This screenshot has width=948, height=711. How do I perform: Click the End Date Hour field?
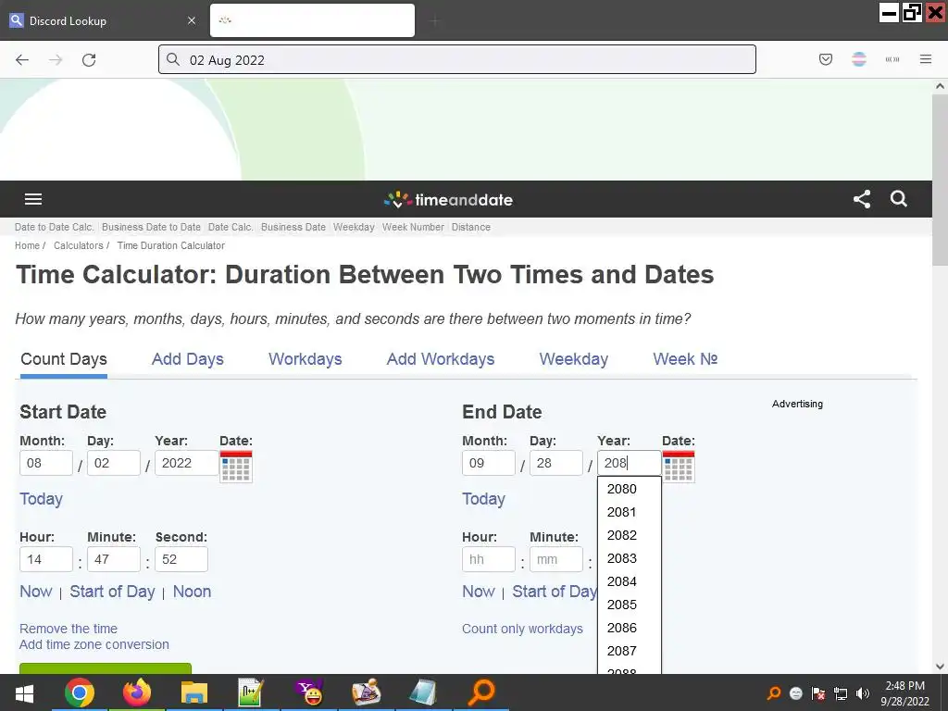[489, 559]
